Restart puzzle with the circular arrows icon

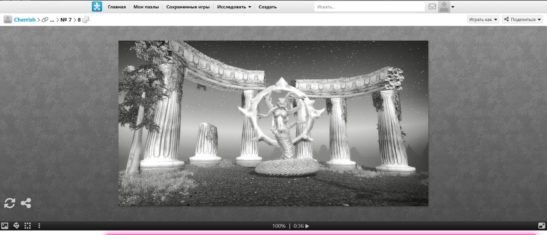tap(10, 203)
